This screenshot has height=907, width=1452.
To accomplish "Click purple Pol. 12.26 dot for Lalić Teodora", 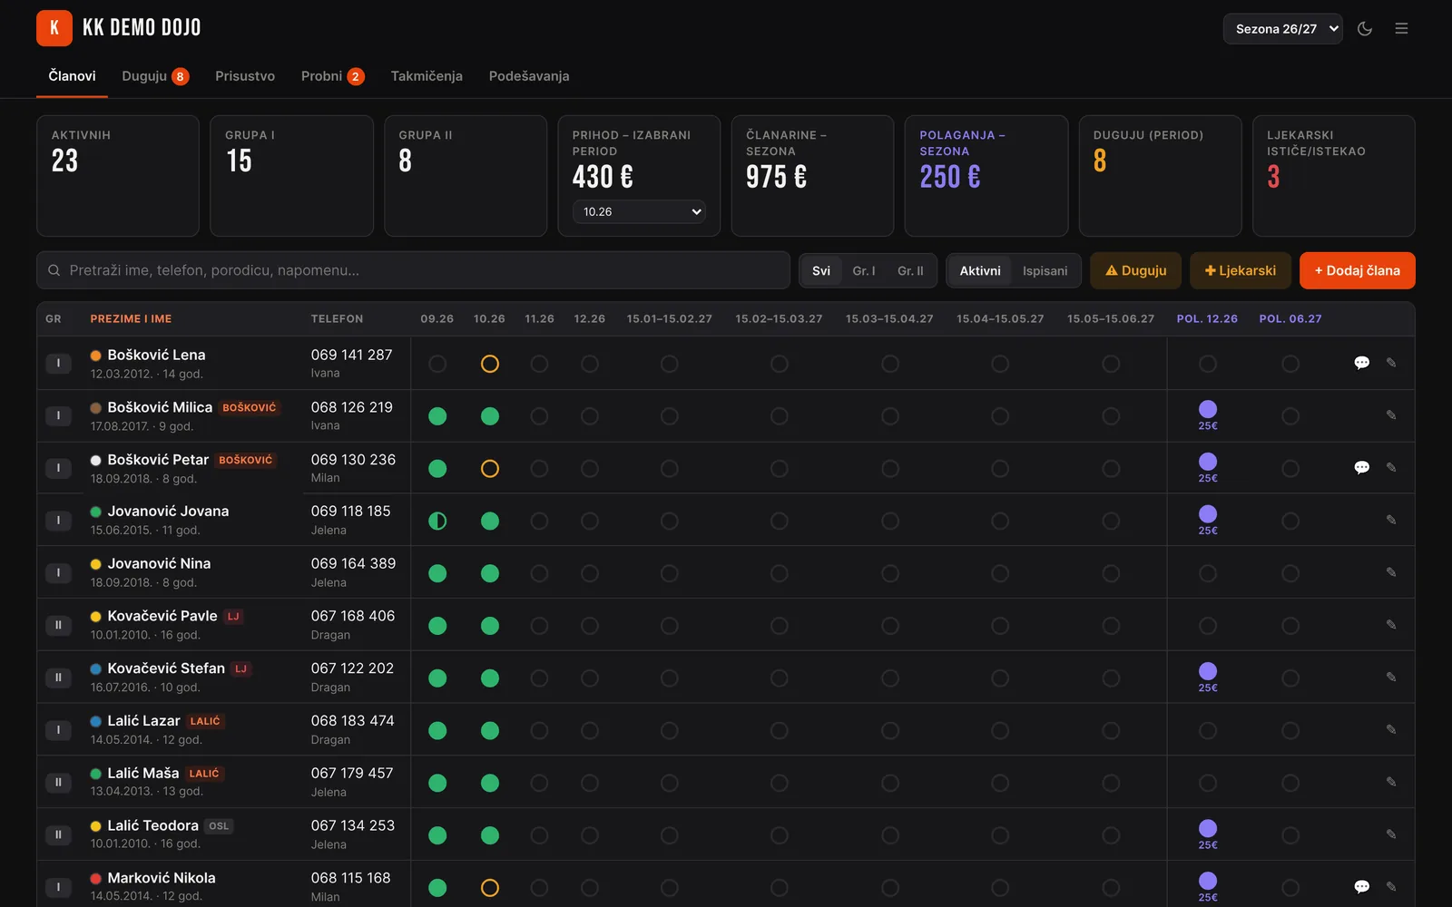I will [x=1208, y=828].
